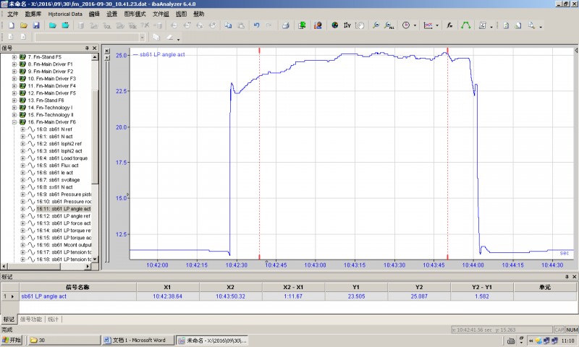Screen dimensions: 579x347
Task: Click the Save icon in toolbar
Action: pyautogui.click(x=36, y=25)
